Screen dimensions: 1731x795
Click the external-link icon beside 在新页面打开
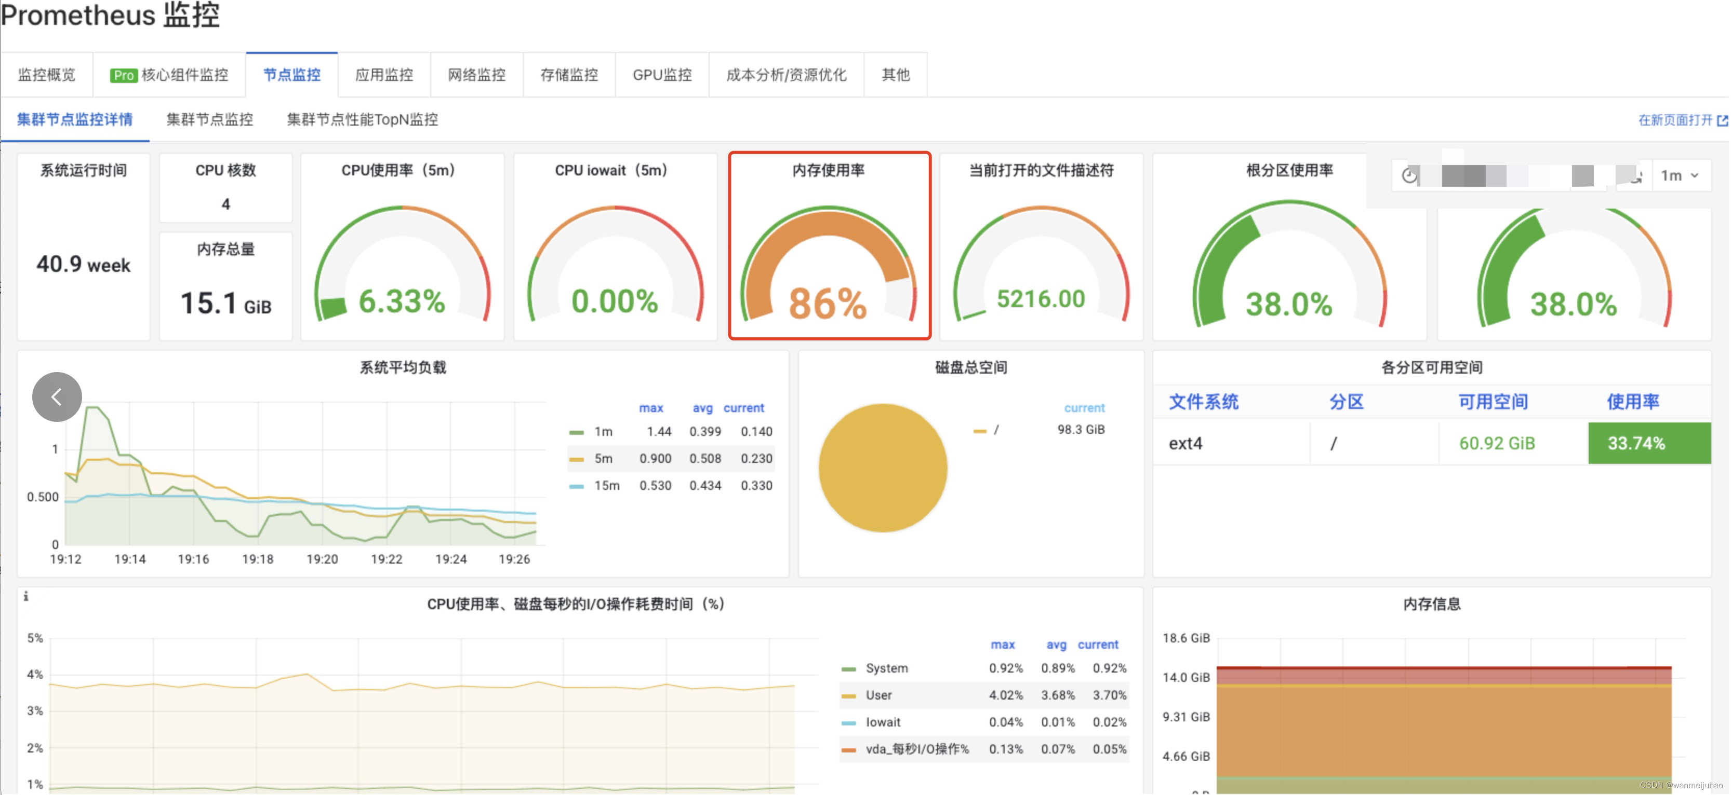tap(1722, 120)
